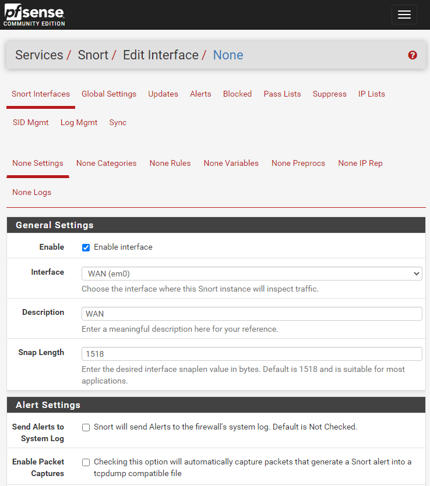Click into the Description text field

(252, 314)
